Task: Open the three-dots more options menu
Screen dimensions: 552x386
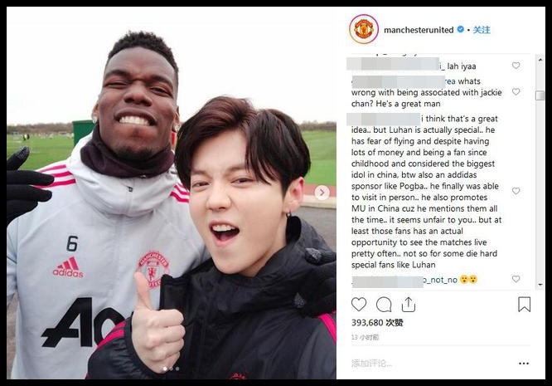Action: [x=524, y=364]
